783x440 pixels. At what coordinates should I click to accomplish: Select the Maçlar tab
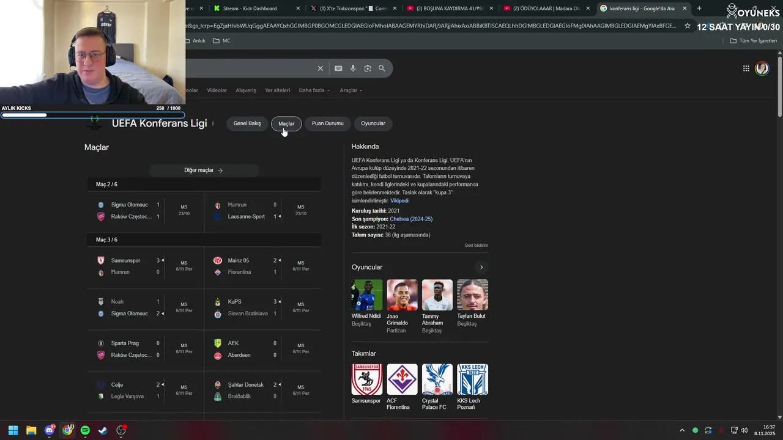tap(286, 123)
